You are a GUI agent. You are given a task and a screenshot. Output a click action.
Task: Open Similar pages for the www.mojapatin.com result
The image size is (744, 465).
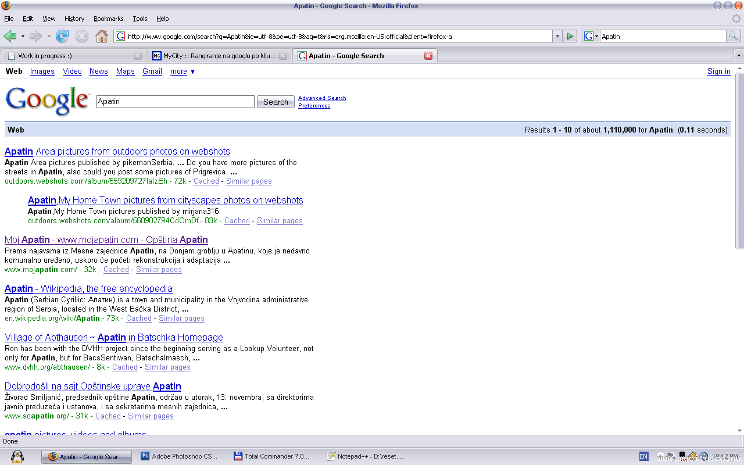click(x=159, y=270)
